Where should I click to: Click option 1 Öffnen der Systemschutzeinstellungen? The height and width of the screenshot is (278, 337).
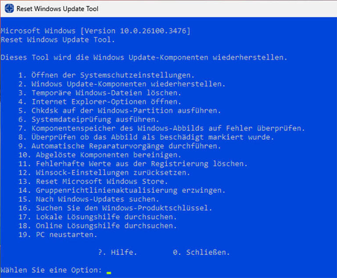[106, 75]
